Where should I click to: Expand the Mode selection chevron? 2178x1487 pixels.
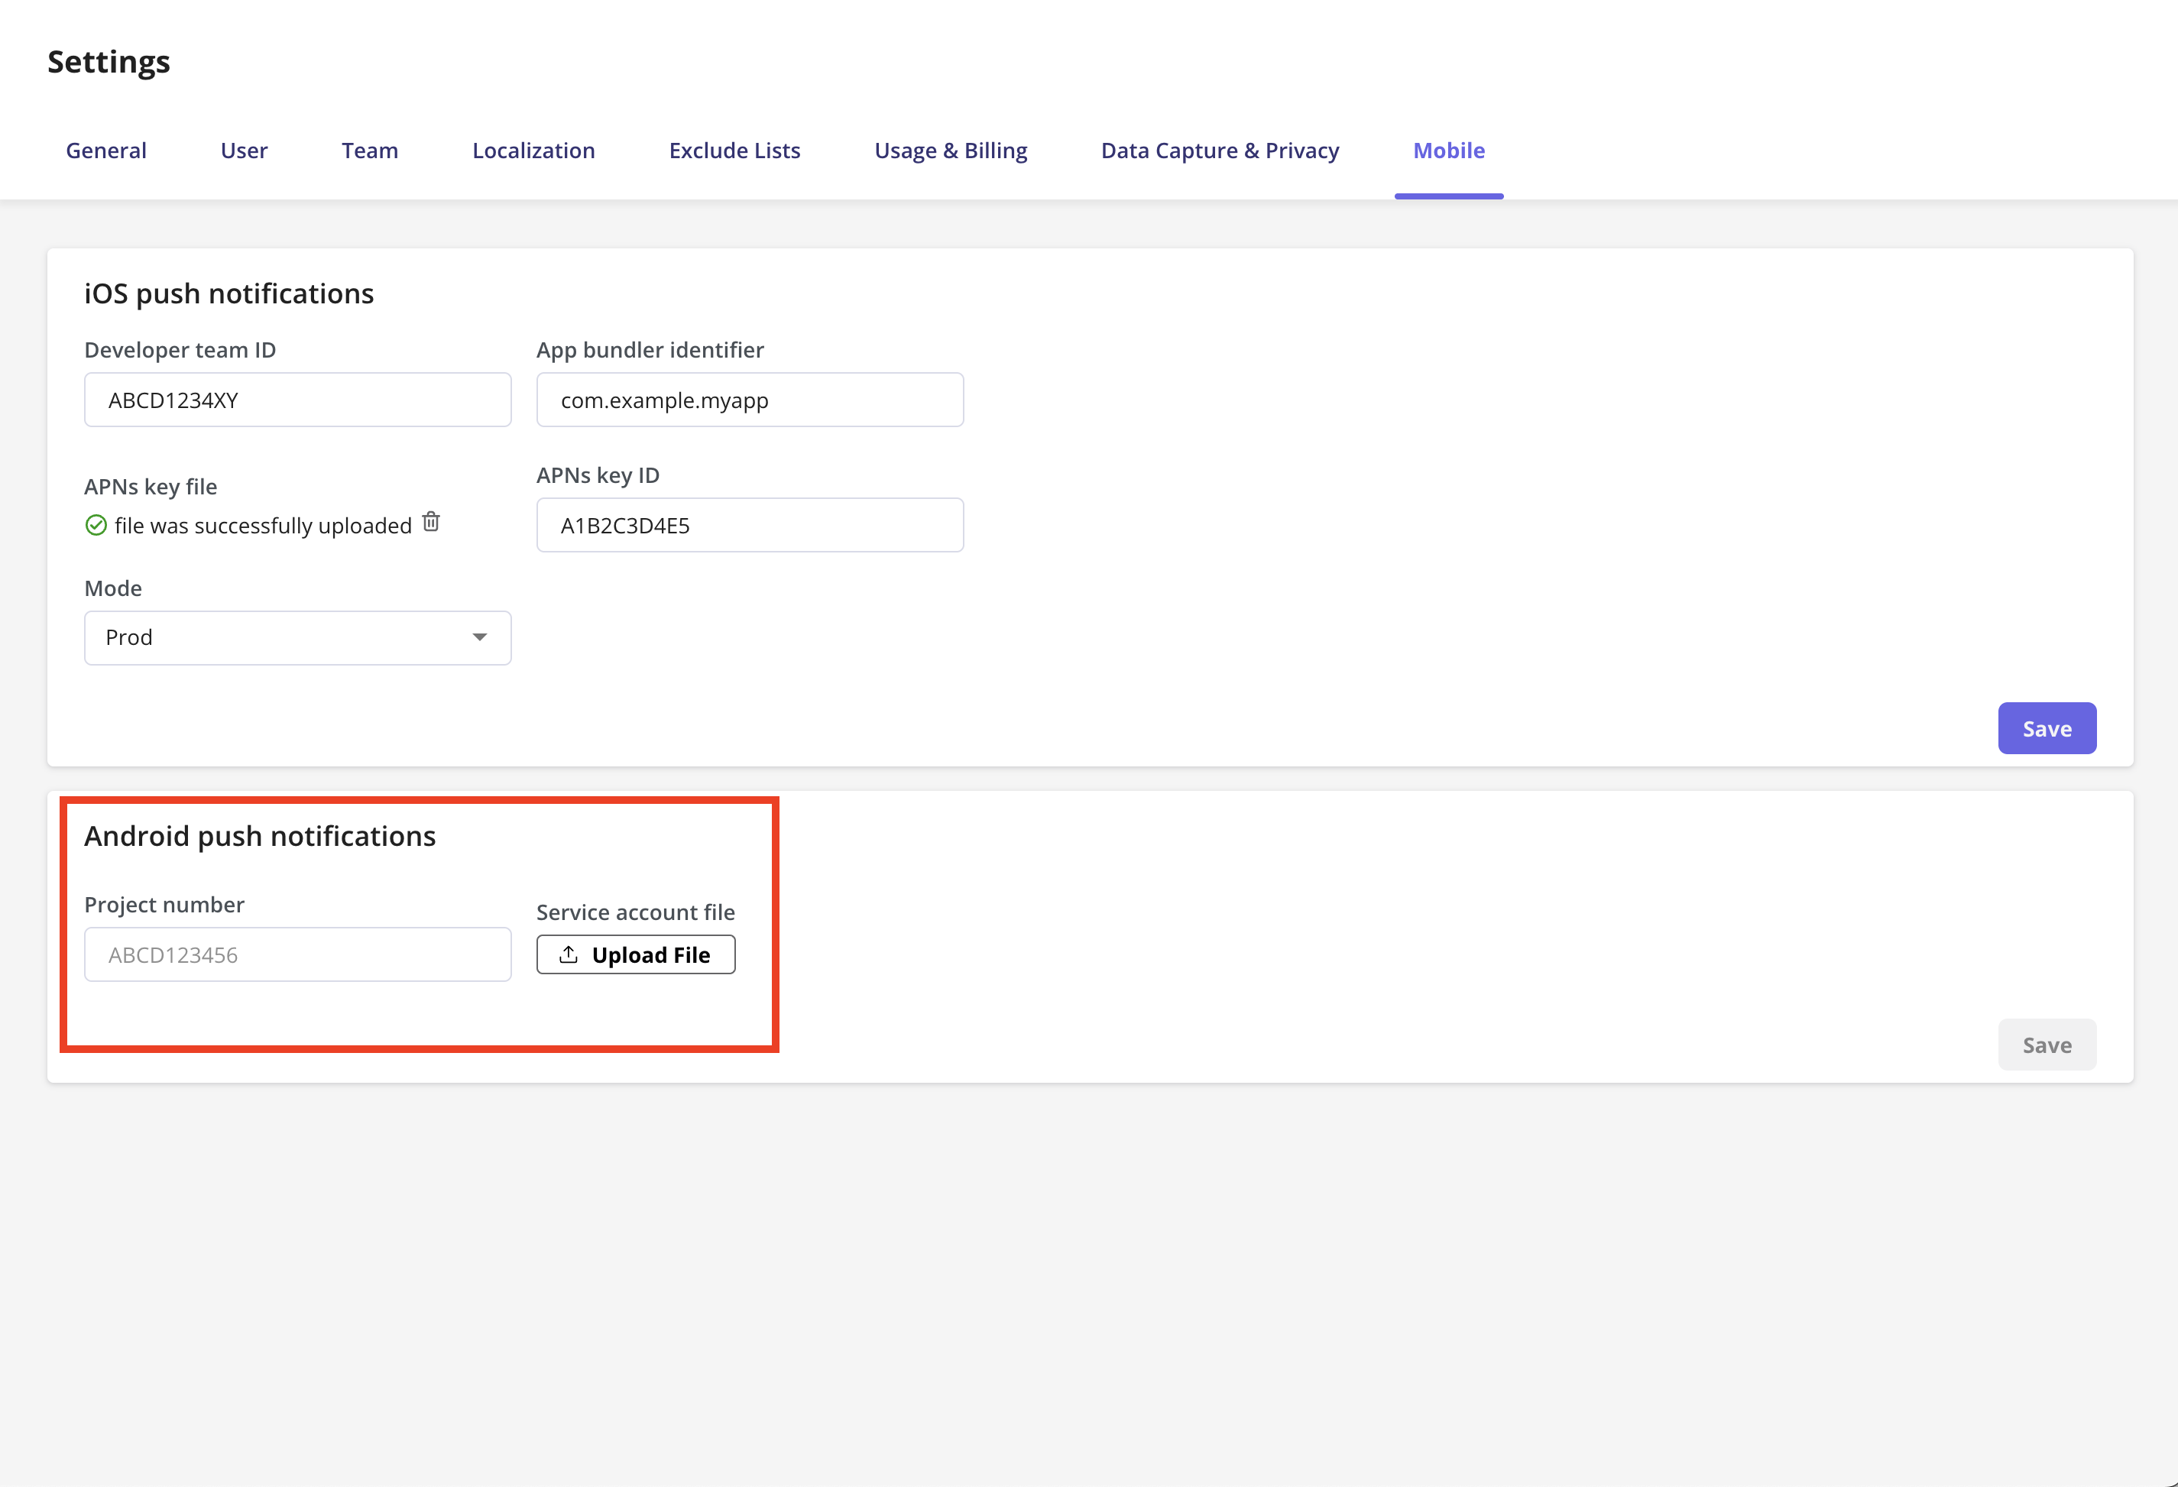(x=480, y=637)
